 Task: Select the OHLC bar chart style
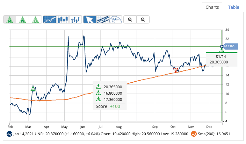pos(75,20)
